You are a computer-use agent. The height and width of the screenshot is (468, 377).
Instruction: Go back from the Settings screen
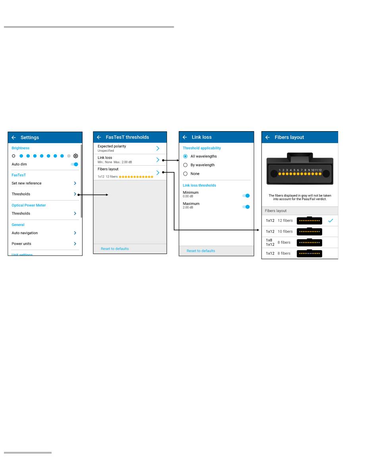point(13,138)
